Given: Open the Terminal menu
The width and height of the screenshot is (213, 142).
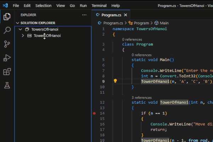Looking at the screenshot, I should pos(99,6).
